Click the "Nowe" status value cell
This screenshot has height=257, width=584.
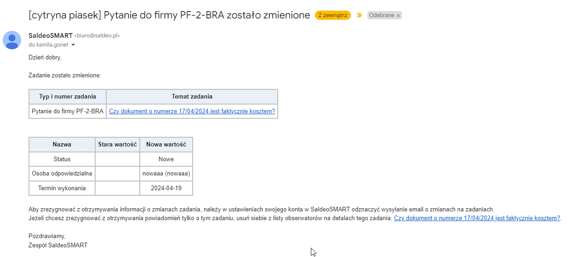point(166,159)
